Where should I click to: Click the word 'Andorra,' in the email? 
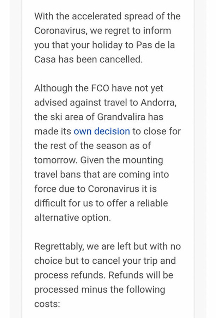click(158, 103)
